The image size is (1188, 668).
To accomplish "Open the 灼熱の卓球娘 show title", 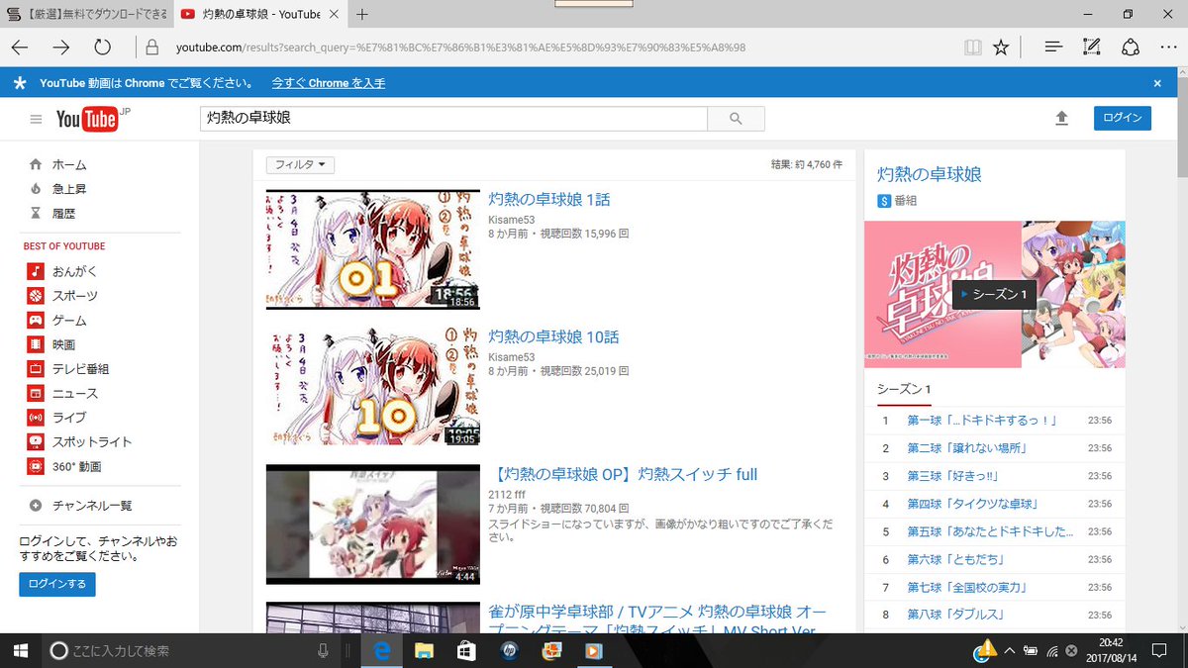I will (x=930, y=174).
